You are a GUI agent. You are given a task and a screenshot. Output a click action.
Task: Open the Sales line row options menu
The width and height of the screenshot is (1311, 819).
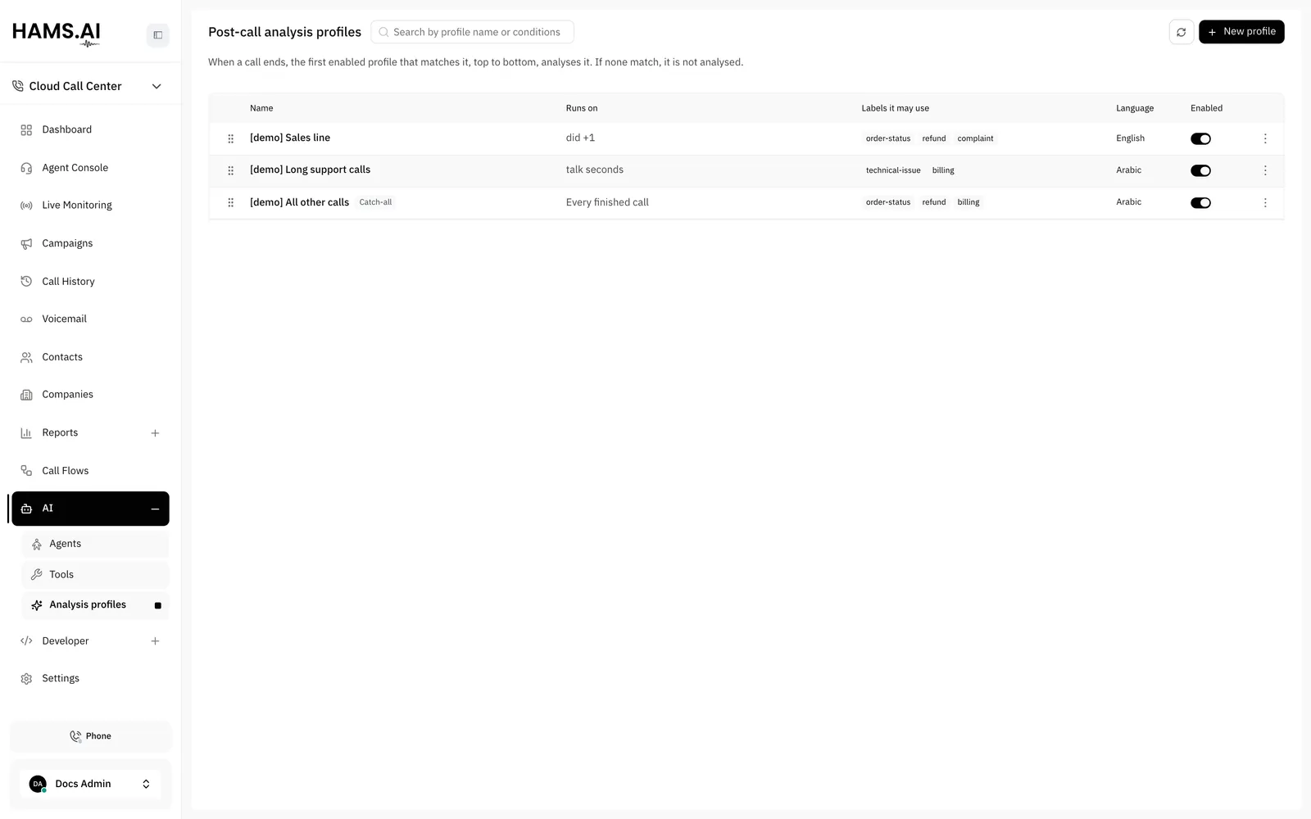point(1265,138)
